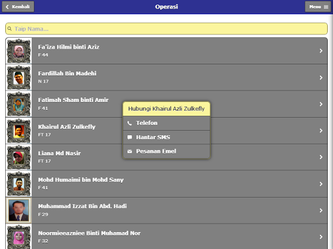Open Fatimah Sham binti Amir photo thumbnail

19,104
